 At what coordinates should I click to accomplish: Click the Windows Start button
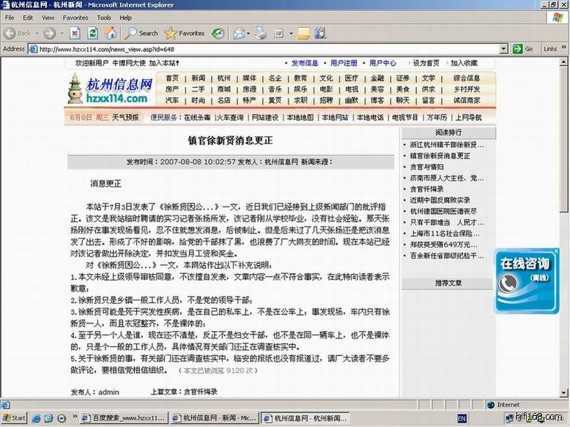point(15,418)
